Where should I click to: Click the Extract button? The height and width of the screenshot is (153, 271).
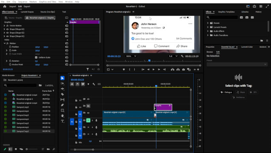[178, 69]
